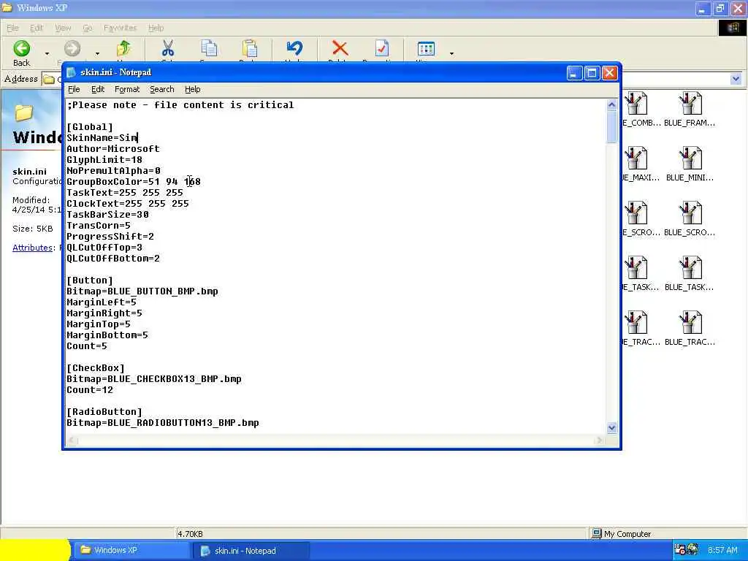Click the Cut scissors icon
The width and height of the screenshot is (748, 561).
click(168, 49)
